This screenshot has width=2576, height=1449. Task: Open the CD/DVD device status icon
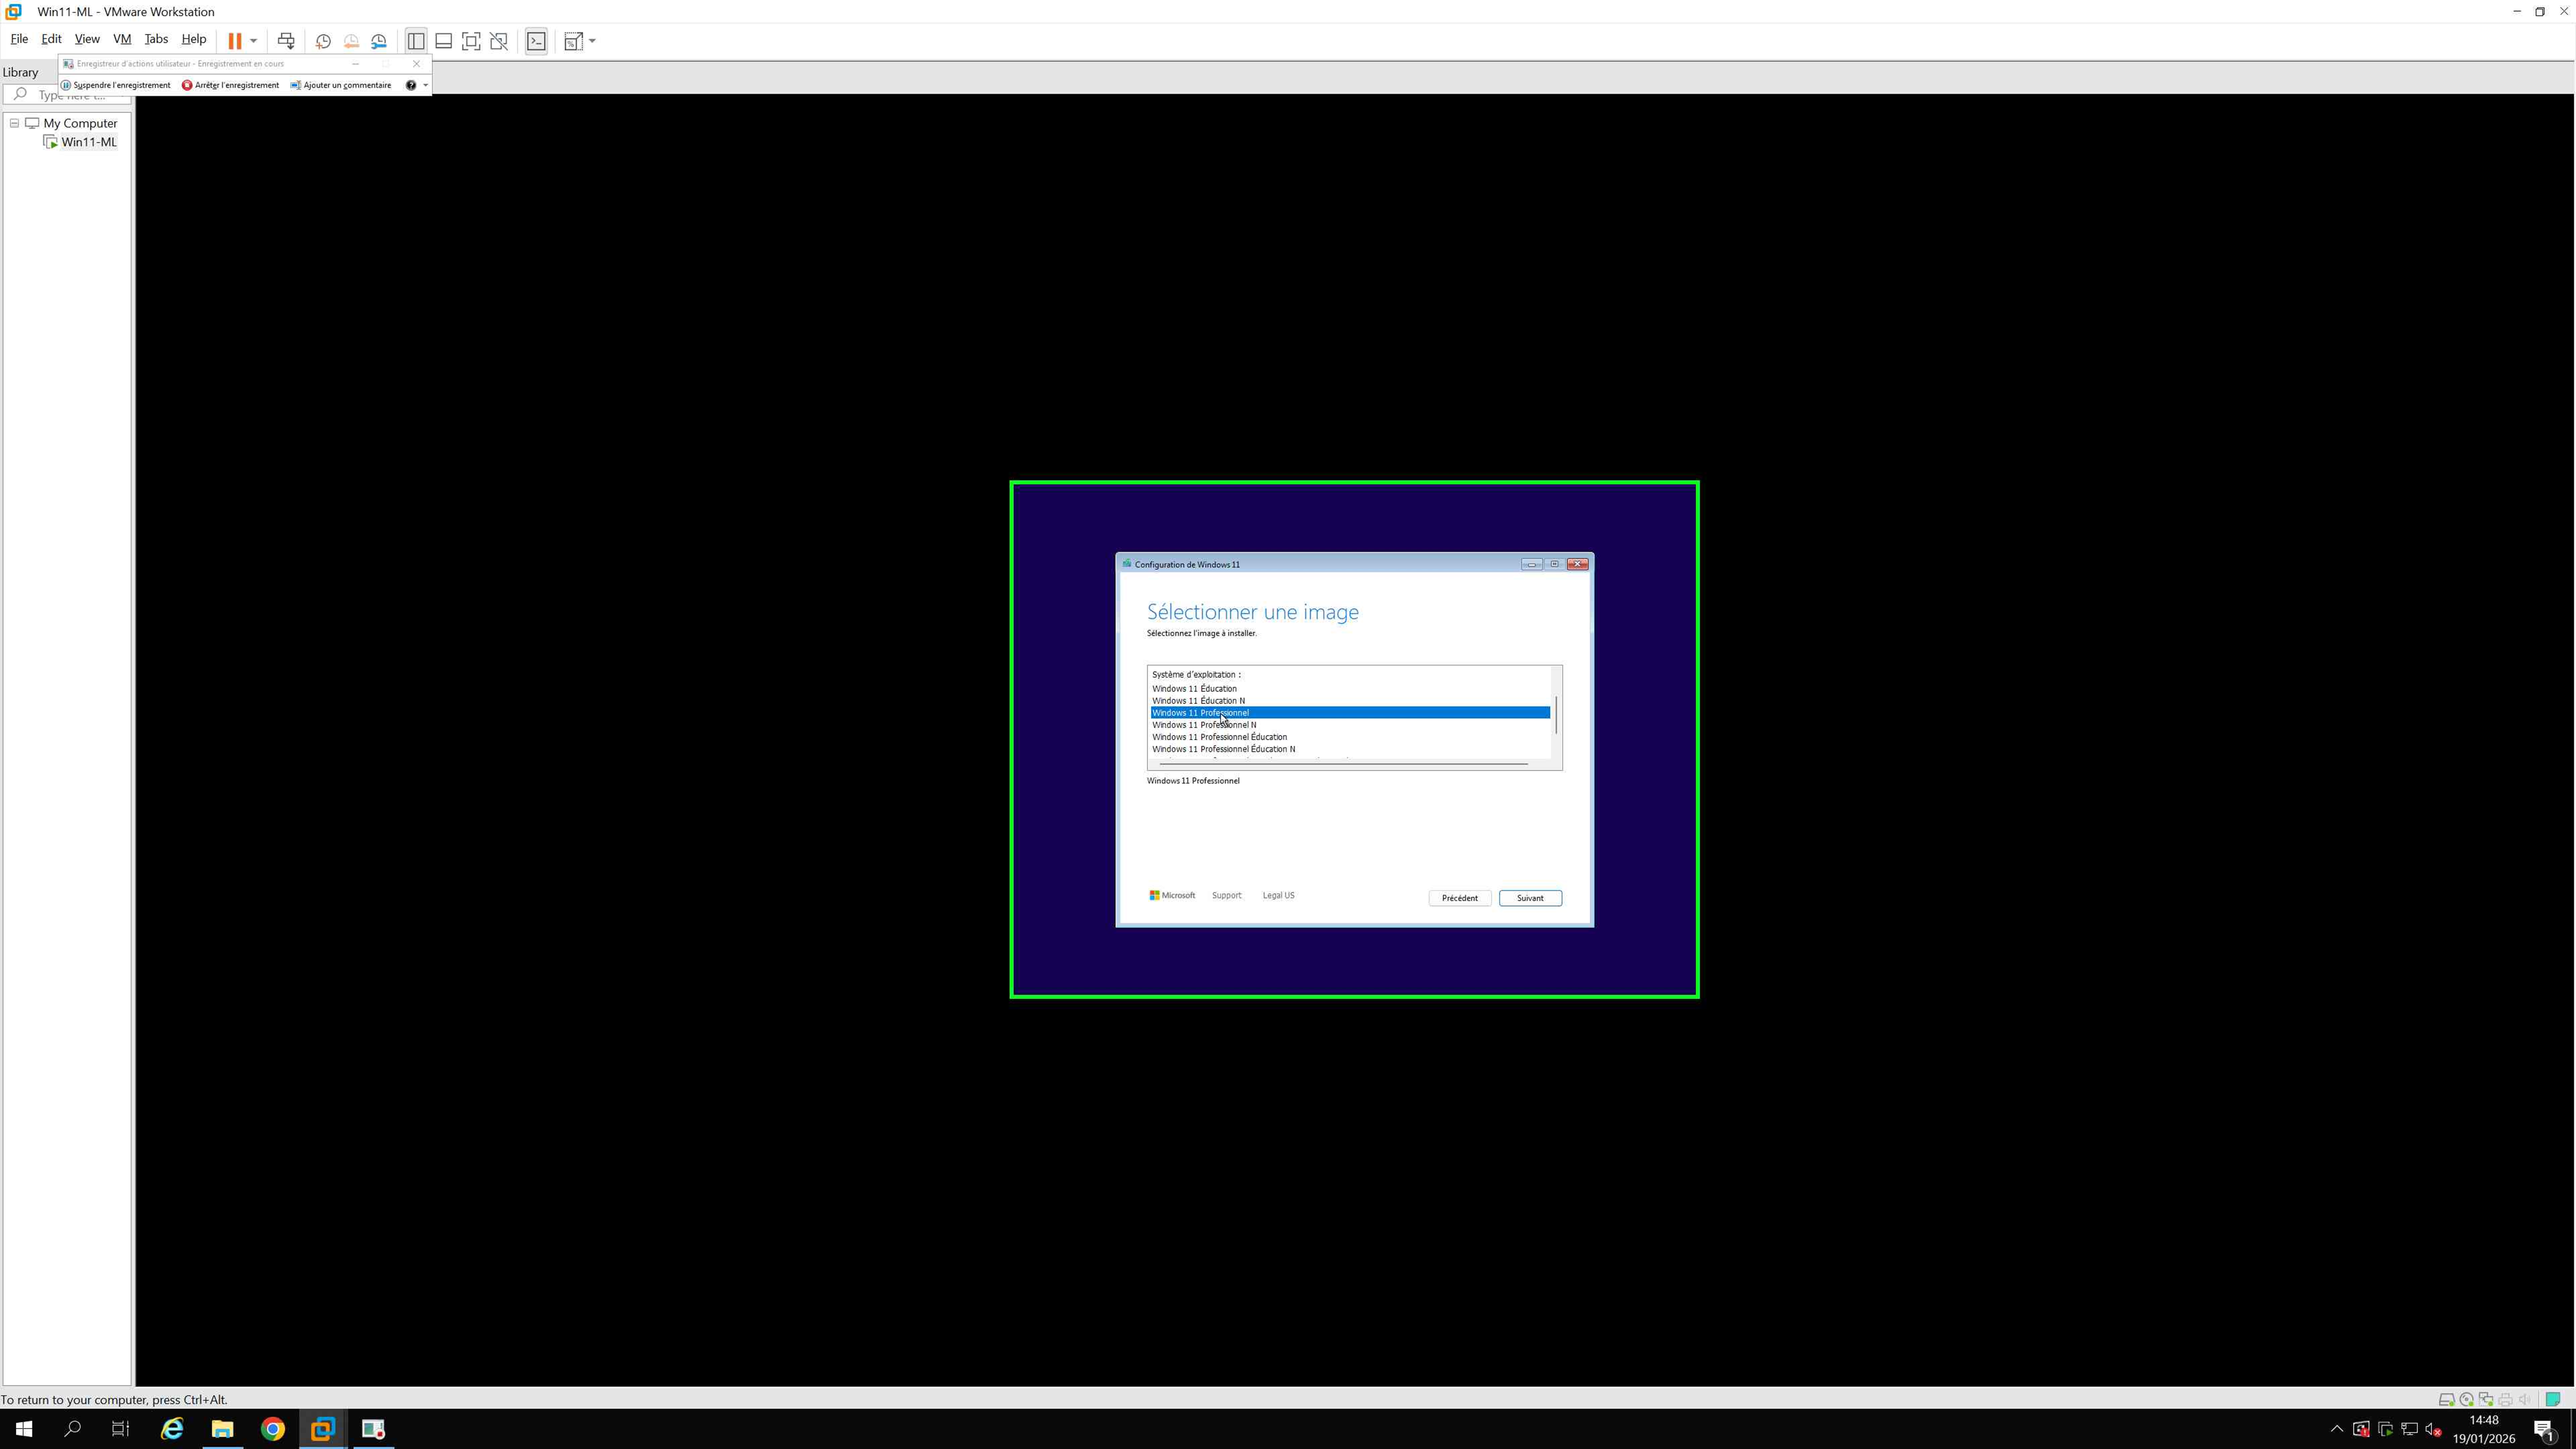2466,1399
